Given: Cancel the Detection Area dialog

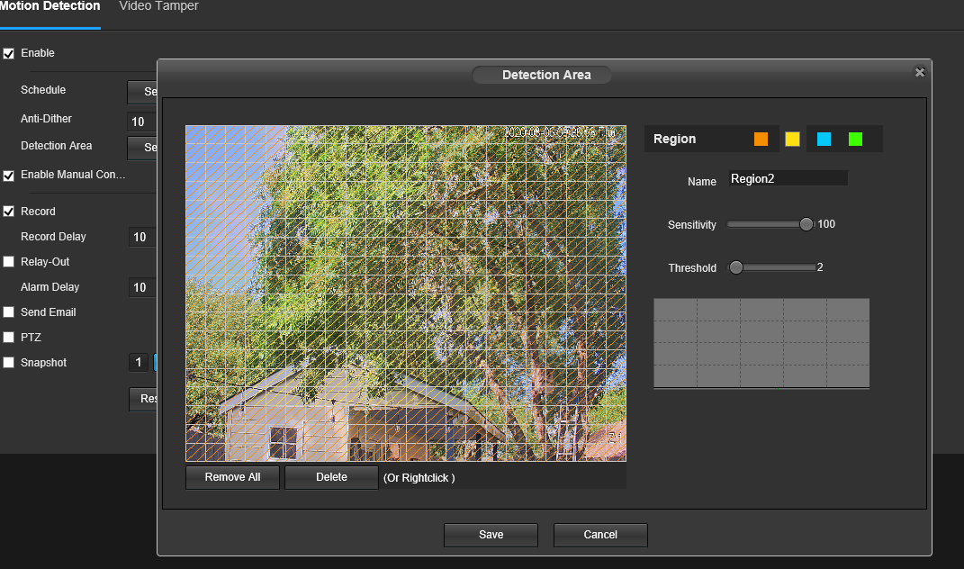Looking at the screenshot, I should (600, 535).
